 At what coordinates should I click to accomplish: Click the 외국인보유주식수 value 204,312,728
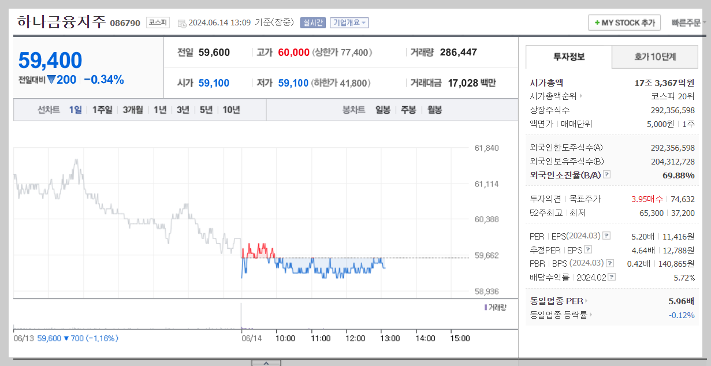pyautogui.click(x=673, y=162)
